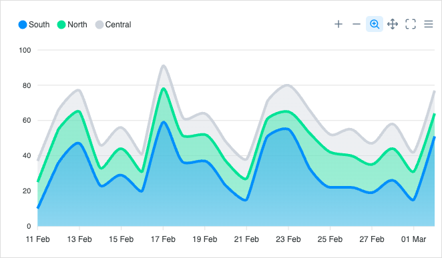This screenshot has height=258, width=442.
Task: Click the 40 y-axis label
Action: click(27, 155)
